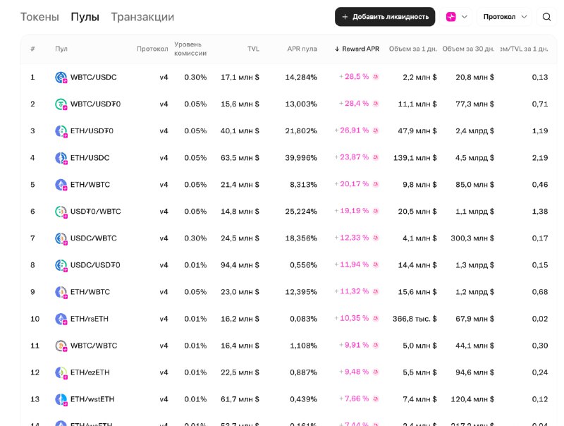Click the WBTC/USDC pool pair icon
Viewport: 564px width, 426px height.
60,77
